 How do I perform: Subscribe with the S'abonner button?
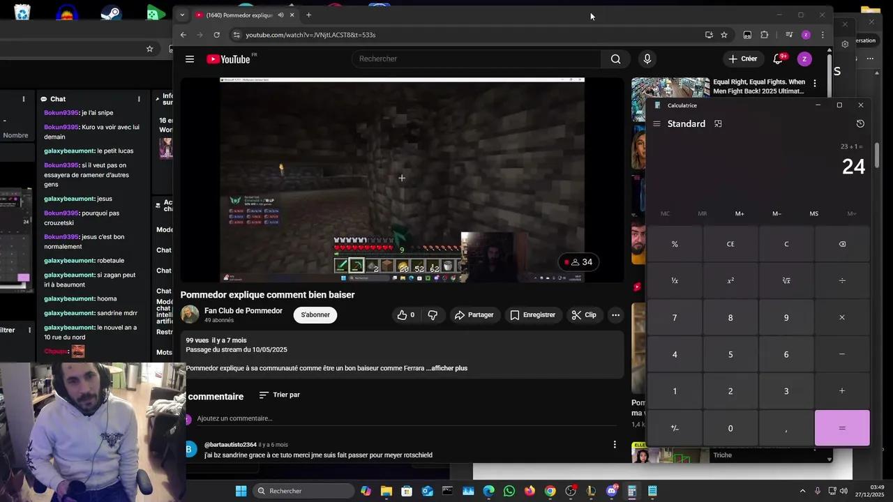pos(315,315)
